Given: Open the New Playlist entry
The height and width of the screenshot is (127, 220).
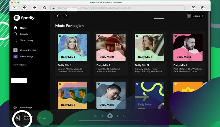Looking at the screenshot, I should point(20,65).
